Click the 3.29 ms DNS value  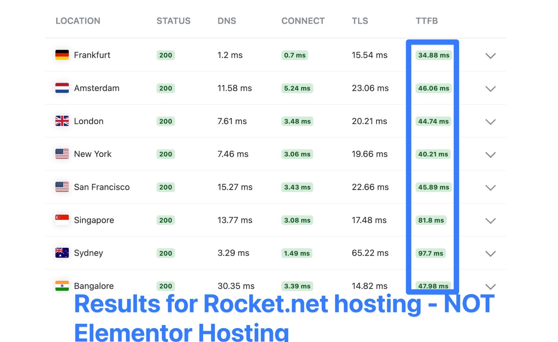tap(233, 253)
